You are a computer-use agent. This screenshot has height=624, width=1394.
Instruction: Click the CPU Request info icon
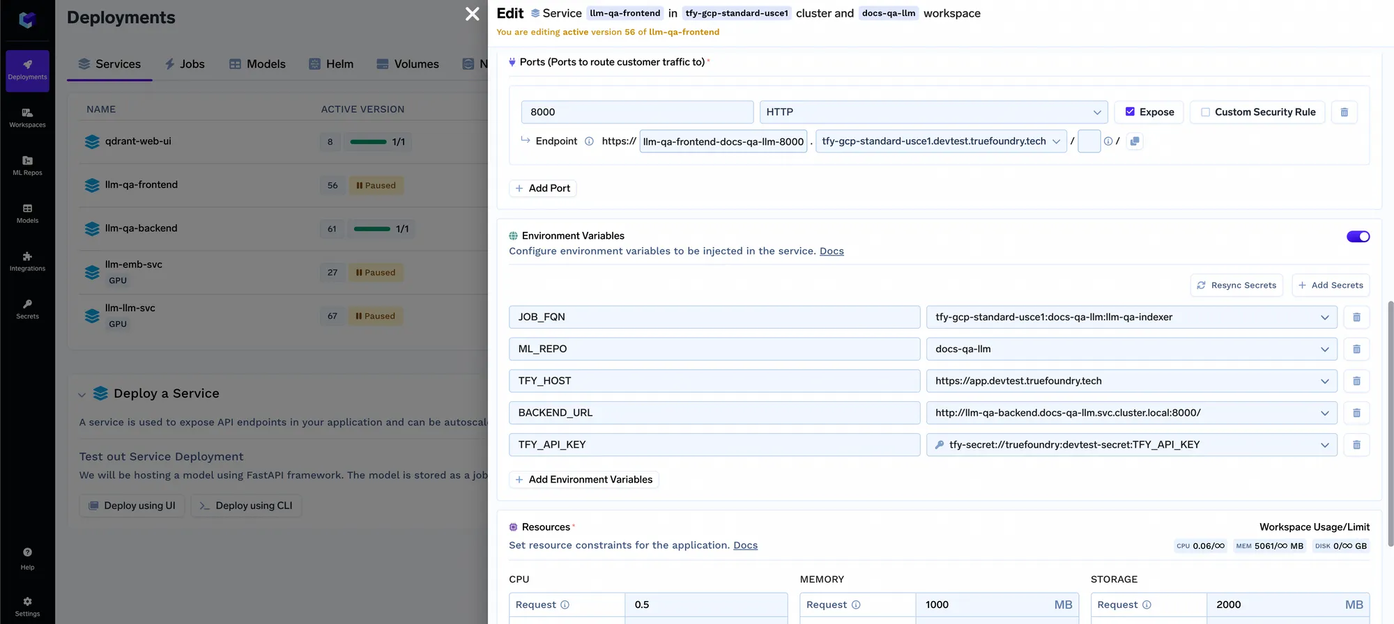coord(565,605)
